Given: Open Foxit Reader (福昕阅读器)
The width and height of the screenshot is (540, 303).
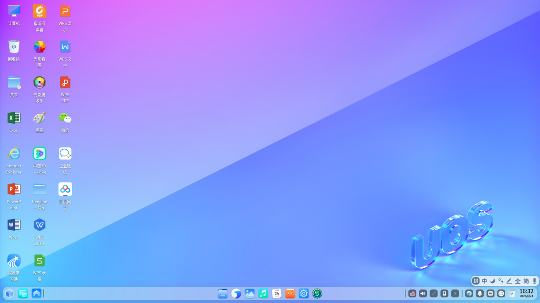Looking at the screenshot, I should click(39, 11).
